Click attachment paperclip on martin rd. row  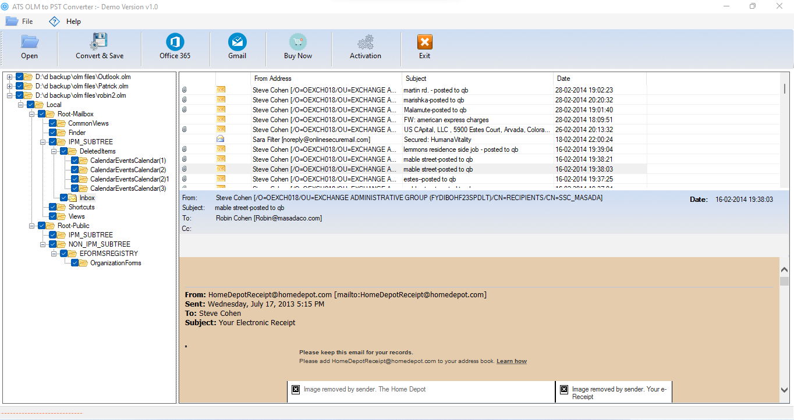coord(185,90)
